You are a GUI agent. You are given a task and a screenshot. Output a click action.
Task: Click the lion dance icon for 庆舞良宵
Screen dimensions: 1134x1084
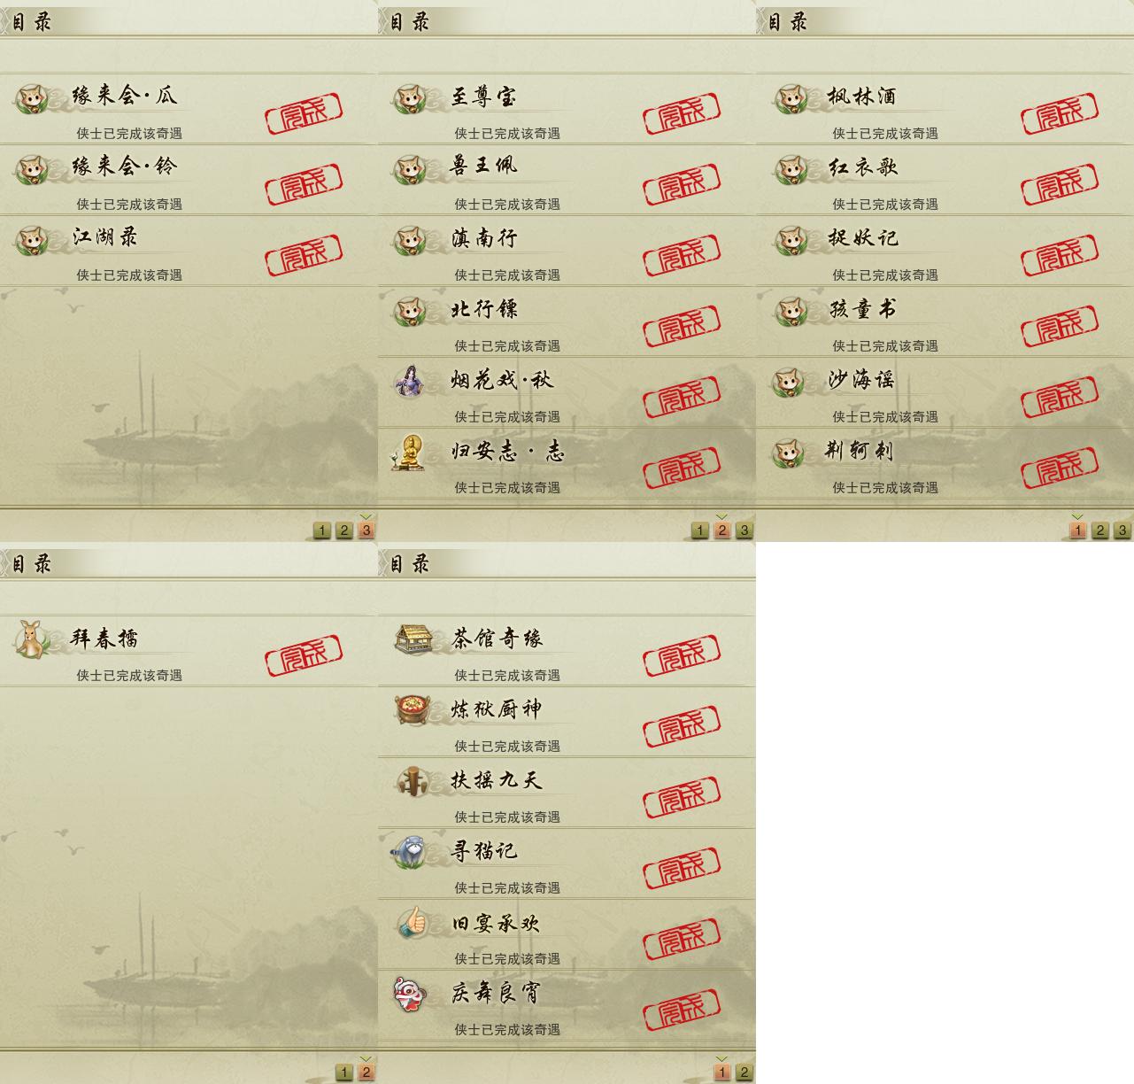pos(410,994)
